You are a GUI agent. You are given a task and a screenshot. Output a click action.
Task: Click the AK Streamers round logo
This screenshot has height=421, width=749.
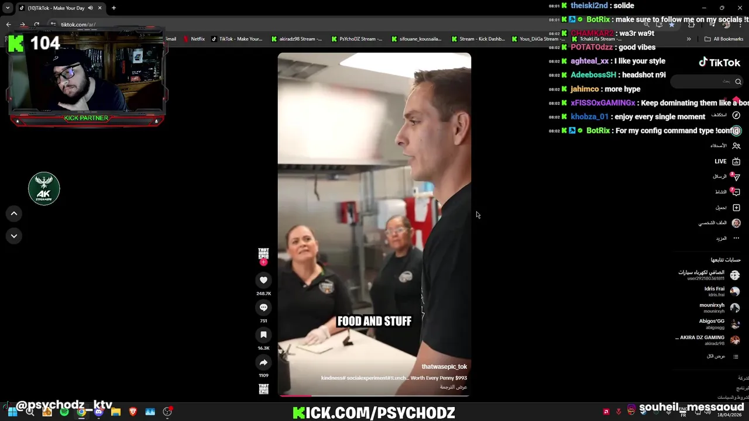coord(44,188)
